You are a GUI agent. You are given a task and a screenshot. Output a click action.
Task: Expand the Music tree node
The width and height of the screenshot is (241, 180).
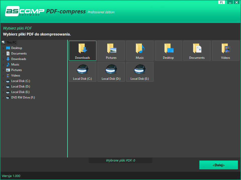pyautogui.click(x=3, y=65)
